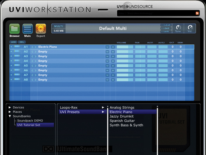Click previous preset arrow on part A8
This screenshot has width=206, height=155.
click(32, 80)
